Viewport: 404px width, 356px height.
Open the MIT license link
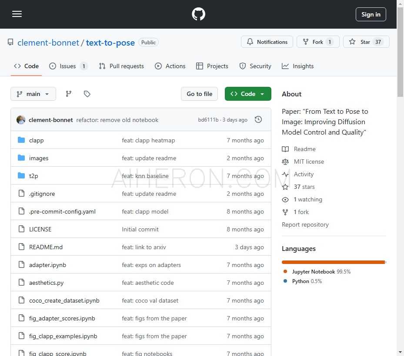coord(308,162)
